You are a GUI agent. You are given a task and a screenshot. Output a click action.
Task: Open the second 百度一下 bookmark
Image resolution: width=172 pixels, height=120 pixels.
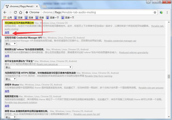68,18
